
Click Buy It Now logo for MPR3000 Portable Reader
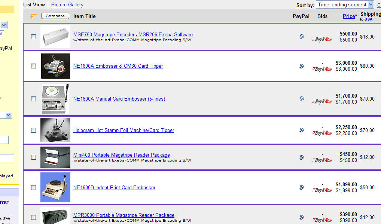322,220
